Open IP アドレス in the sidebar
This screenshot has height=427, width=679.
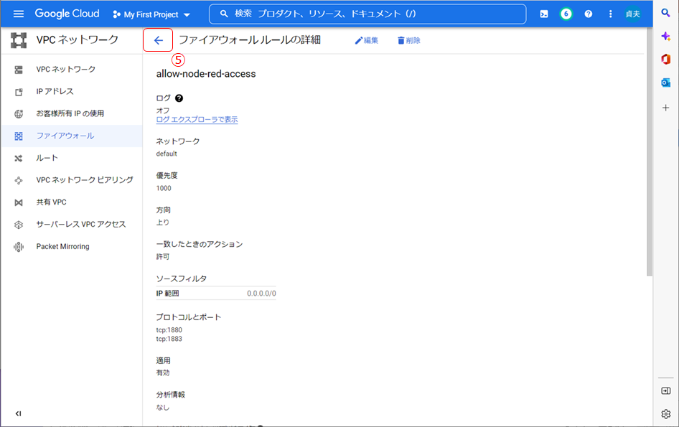click(x=55, y=91)
